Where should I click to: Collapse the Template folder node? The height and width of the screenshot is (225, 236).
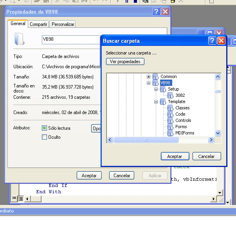[x=156, y=102]
